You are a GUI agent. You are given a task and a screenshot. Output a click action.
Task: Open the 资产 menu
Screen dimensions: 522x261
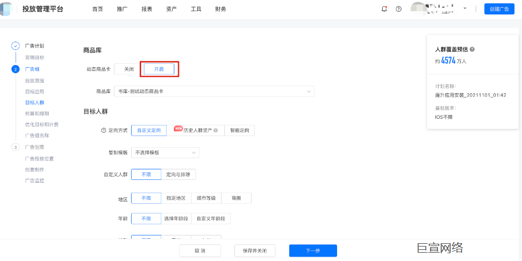[172, 9]
